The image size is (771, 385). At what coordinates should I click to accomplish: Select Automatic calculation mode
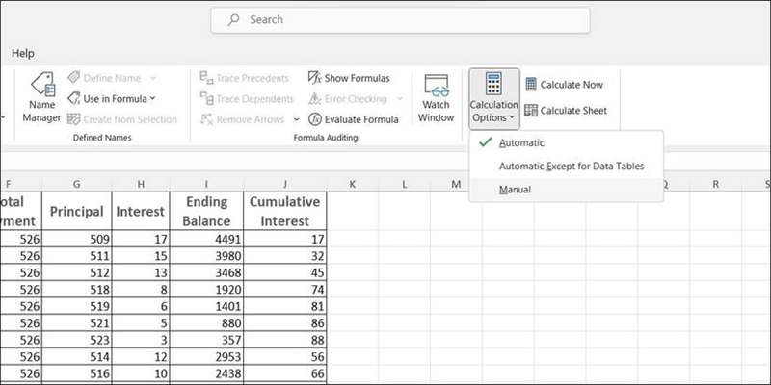click(x=521, y=142)
